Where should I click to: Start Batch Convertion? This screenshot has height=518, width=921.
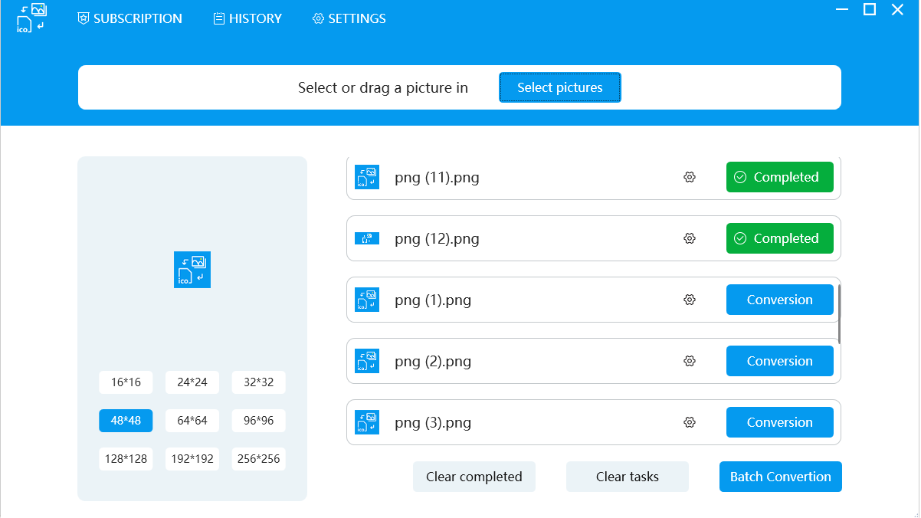tap(781, 477)
